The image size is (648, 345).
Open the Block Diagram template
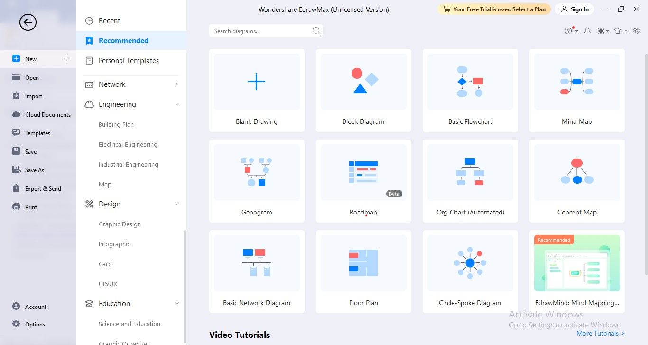click(363, 90)
